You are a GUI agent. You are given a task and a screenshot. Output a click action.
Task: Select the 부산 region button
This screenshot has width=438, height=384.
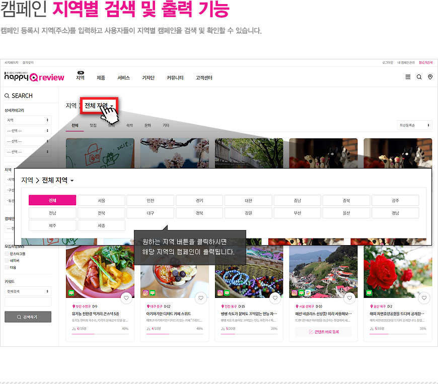[297, 213]
